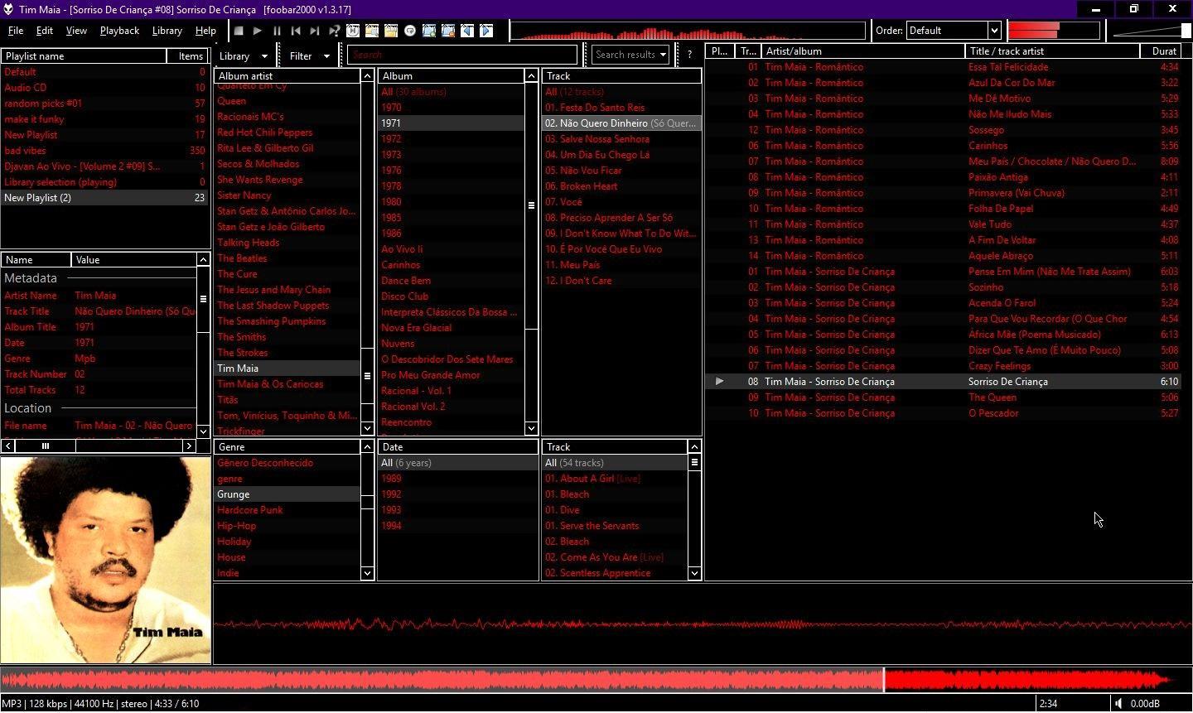Click the Next track icon
This screenshot has height=713, width=1193.
tap(314, 31)
